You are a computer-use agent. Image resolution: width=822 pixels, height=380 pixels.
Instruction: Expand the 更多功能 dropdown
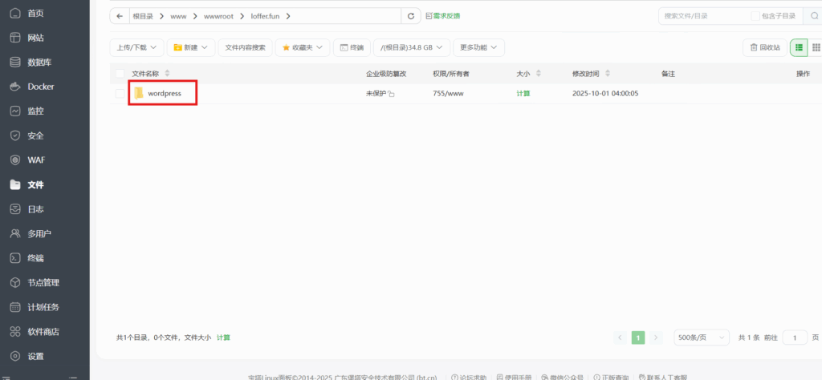tap(478, 47)
